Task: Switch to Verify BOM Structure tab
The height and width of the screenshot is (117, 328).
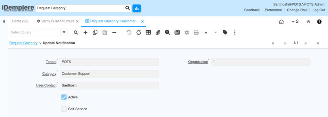Action: click(x=56, y=21)
